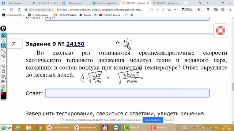The width and height of the screenshot is (234, 131).
Task: Click the lifebuoy help icon
Action: (x=220, y=30)
